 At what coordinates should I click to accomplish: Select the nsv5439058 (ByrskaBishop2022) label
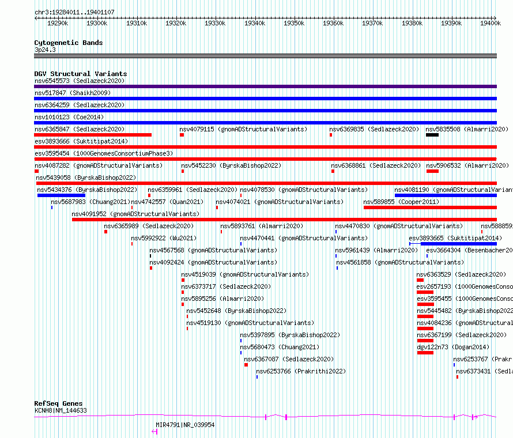pos(86,178)
